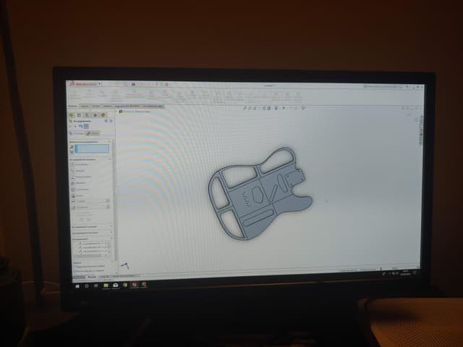This screenshot has height=347, width=463.
Task: Click the Zoom to Area view icon
Action: (x=250, y=109)
